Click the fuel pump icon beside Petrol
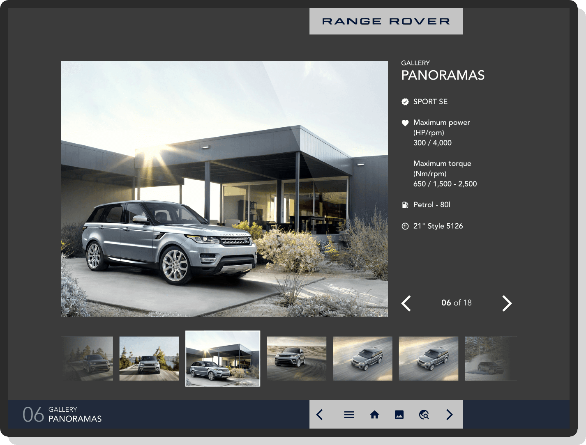The image size is (586, 445). [405, 205]
